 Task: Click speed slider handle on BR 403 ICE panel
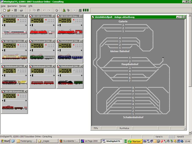(x=5, y=25)
